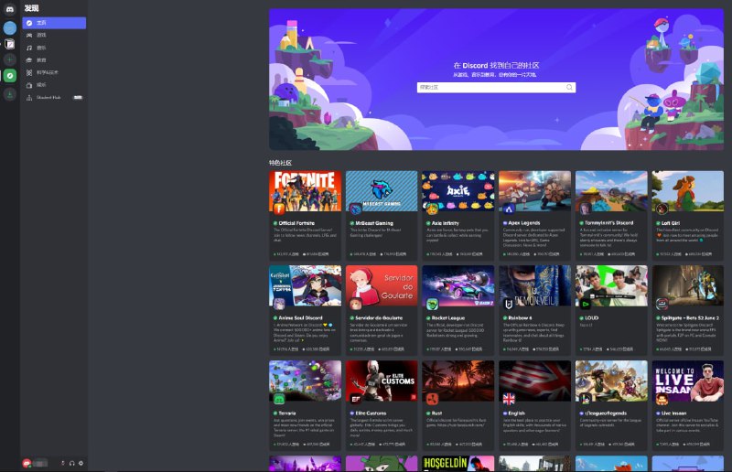
Task: Click the Download Apps arrow icon
Action: (9, 93)
